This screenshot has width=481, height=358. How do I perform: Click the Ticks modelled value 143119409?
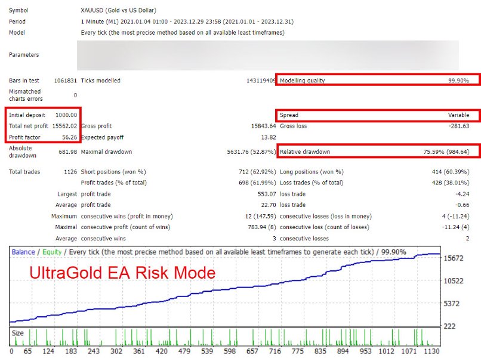261,81
